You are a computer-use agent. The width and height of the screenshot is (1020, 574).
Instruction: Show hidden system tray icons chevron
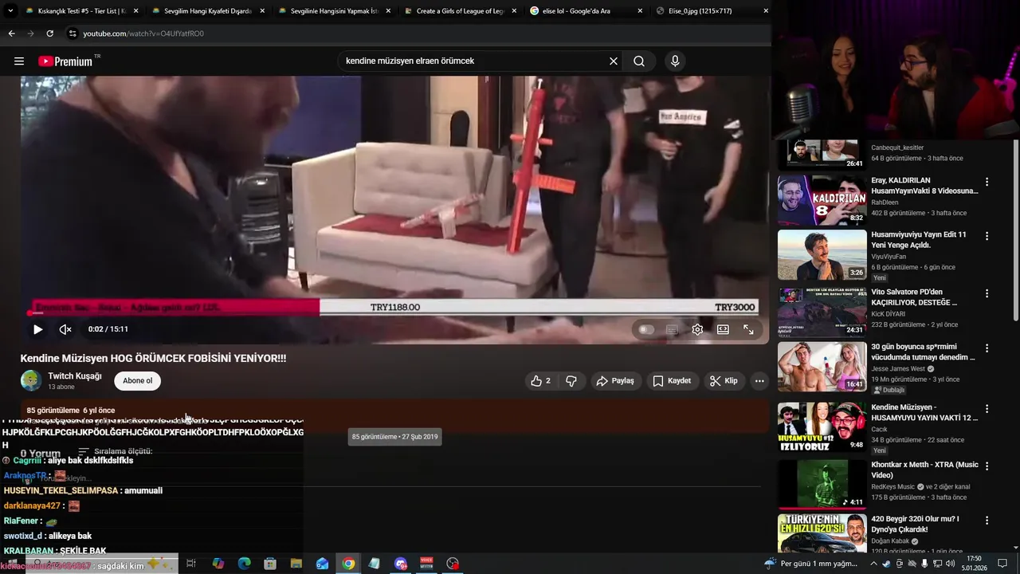pos(875,564)
